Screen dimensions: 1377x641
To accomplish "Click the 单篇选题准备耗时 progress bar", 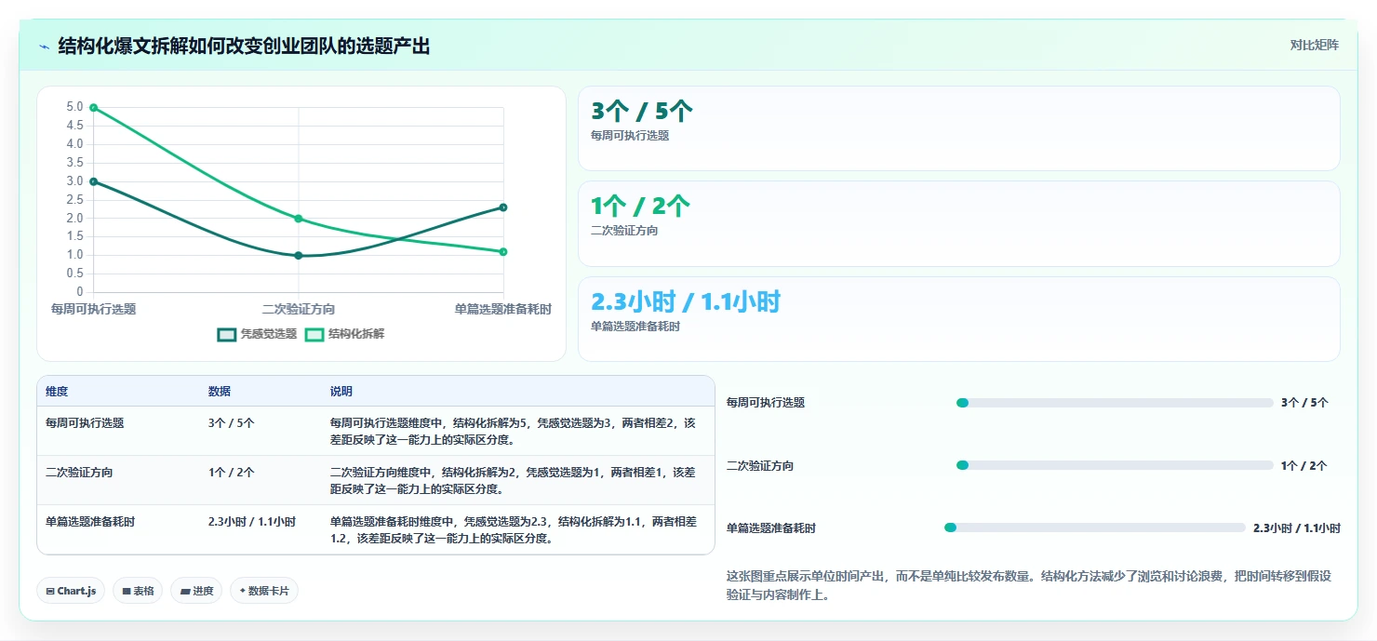I will click(x=1094, y=527).
